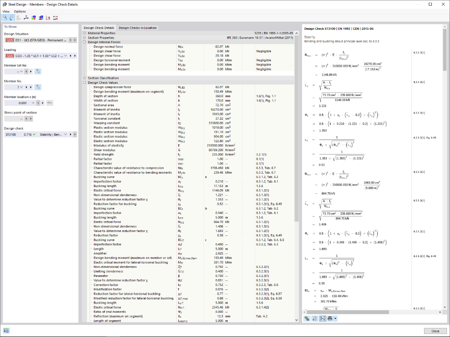Expand the Section Classification section
Viewport: 450px width, 337px height.
84,78
